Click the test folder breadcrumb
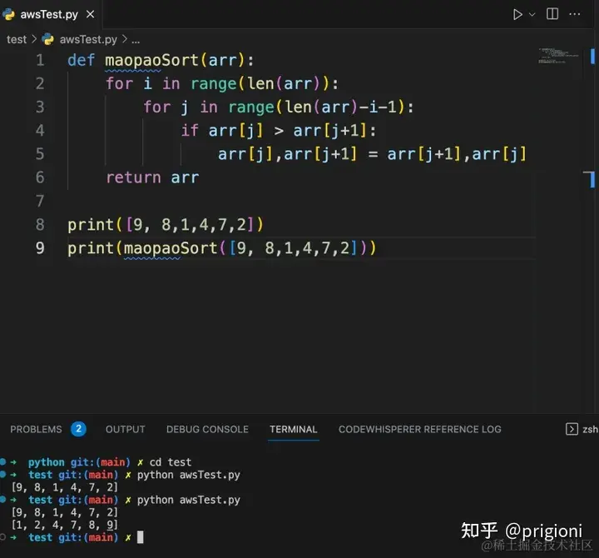Screen dimensions: 599x558 (17, 39)
